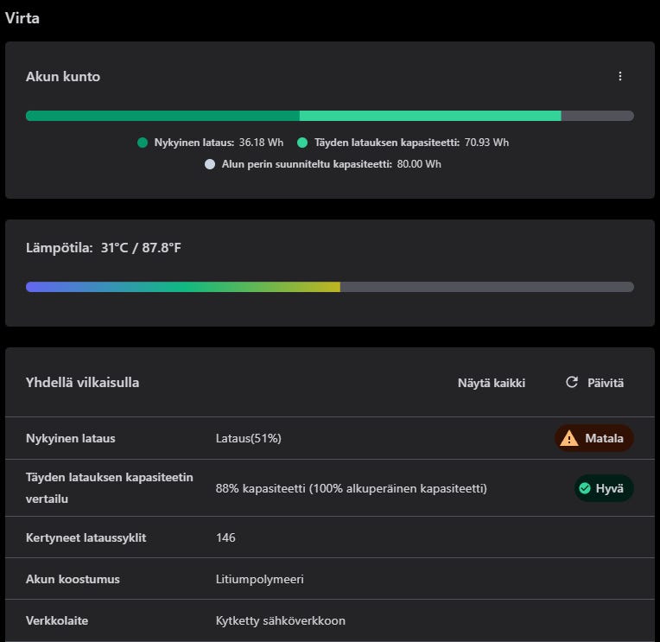Click the green checkmark icon beside Hyvä

click(x=585, y=488)
